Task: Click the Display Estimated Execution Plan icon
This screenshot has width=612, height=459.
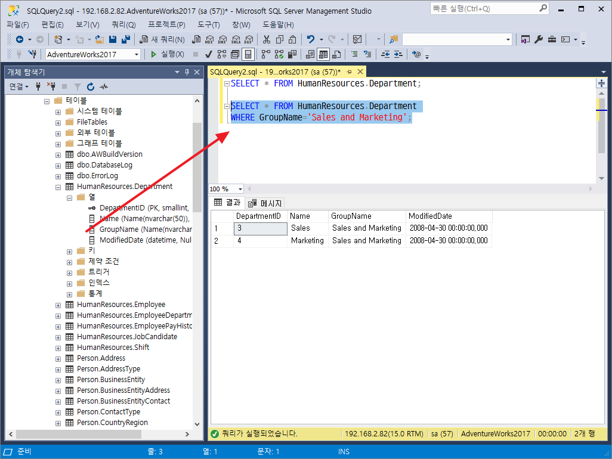Action: click(222, 54)
